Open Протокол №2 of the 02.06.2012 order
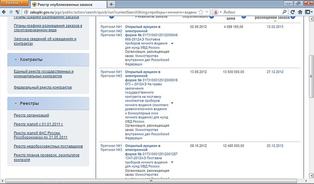The width and height of the screenshot is (314, 184). (x=111, y=31)
